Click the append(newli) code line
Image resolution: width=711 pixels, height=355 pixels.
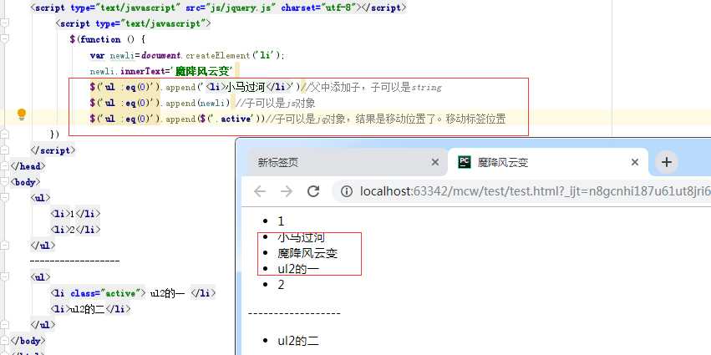coord(202,103)
